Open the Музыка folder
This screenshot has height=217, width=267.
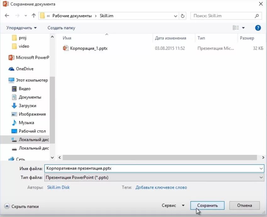(x=23, y=123)
